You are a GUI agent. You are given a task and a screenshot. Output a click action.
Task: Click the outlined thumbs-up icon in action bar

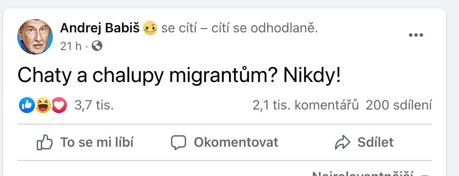click(x=44, y=143)
